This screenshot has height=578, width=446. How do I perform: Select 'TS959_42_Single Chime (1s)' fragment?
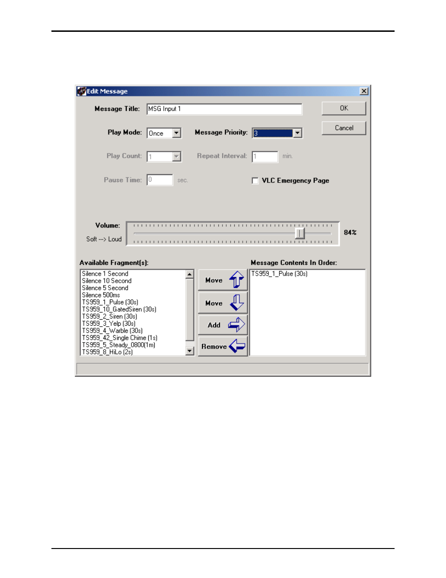point(120,338)
